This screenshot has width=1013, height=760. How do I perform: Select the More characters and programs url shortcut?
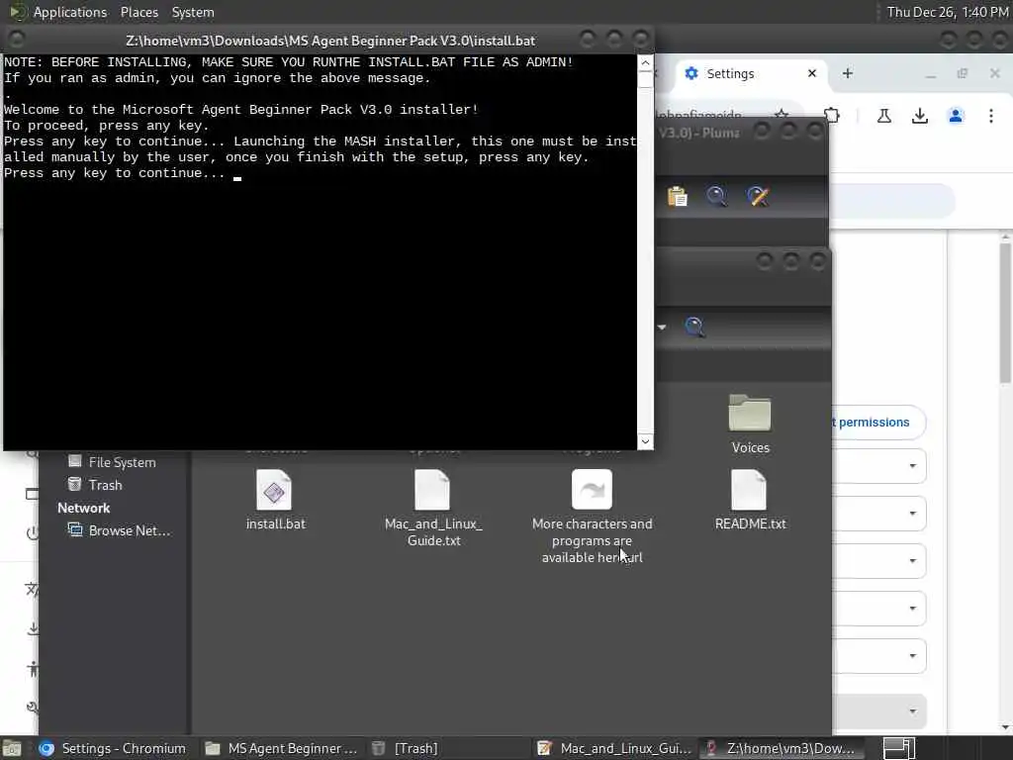pos(592,517)
